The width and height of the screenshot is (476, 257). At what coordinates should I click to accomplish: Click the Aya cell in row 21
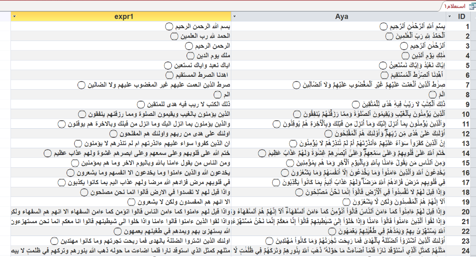[x=338, y=221]
